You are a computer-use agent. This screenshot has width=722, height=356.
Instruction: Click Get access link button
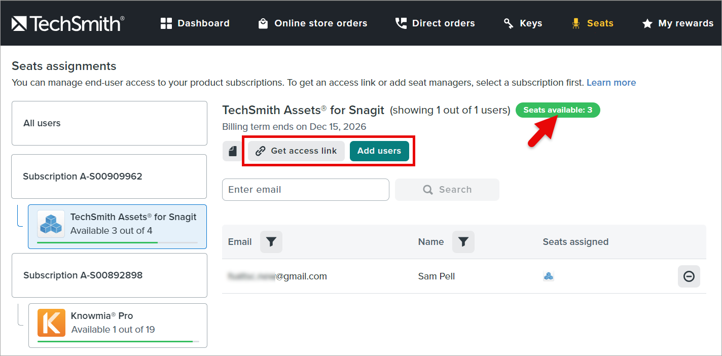pyautogui.click(x=297, y=151)
